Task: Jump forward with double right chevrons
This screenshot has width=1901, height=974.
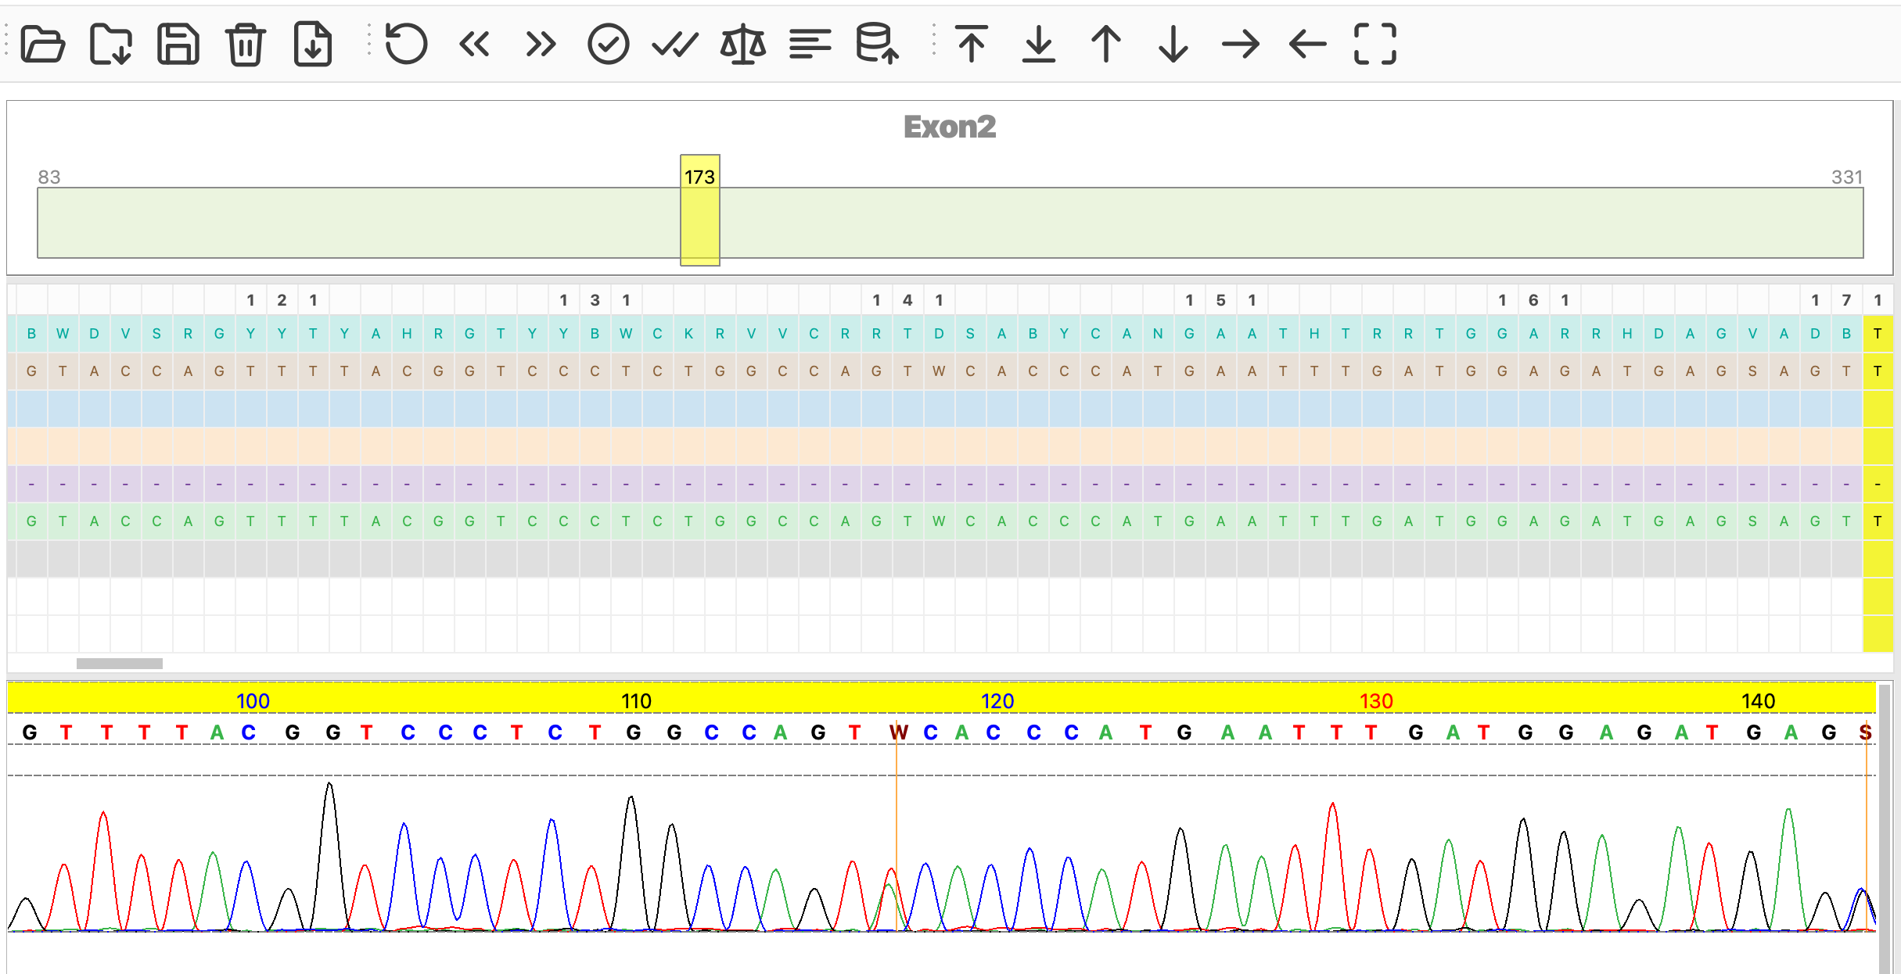Action: [x=541, y=44]
